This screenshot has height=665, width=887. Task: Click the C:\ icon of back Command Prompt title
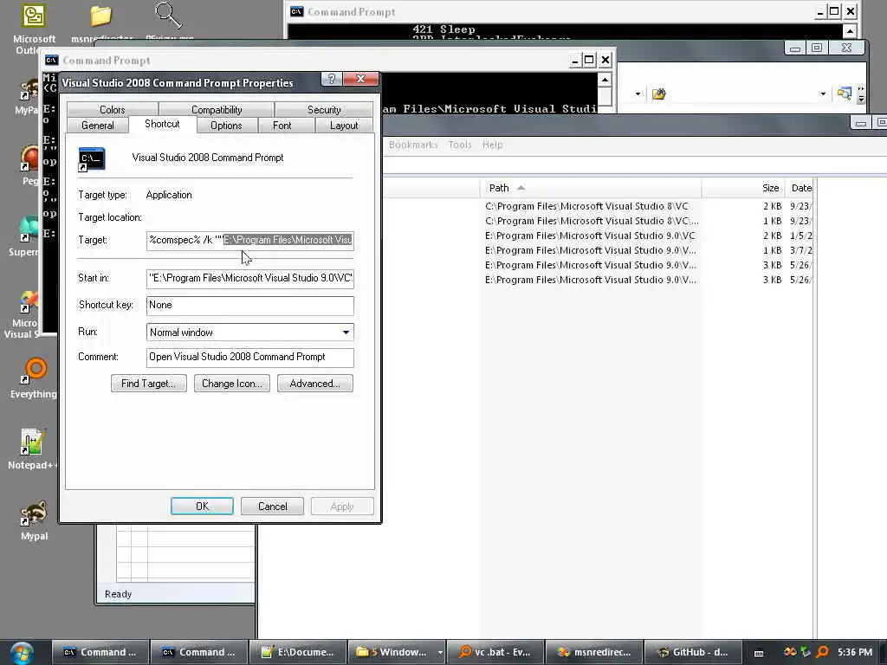296,11
